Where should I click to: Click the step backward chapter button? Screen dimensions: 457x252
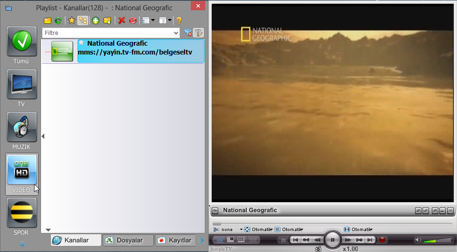click(306, 240)
